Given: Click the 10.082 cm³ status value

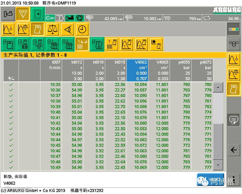Looking at the screenshot, I should (153, 19).
